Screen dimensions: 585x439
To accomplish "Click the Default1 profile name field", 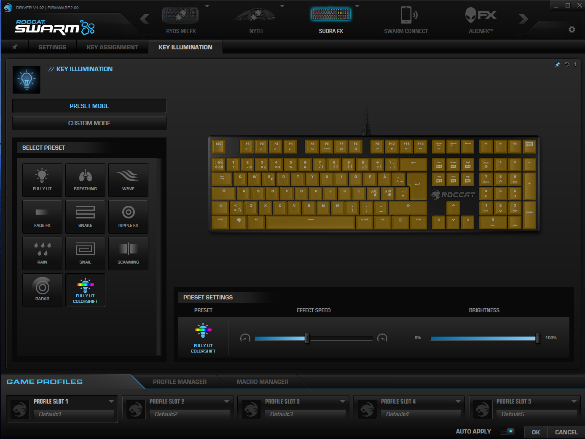I will (x=74, y=414).
